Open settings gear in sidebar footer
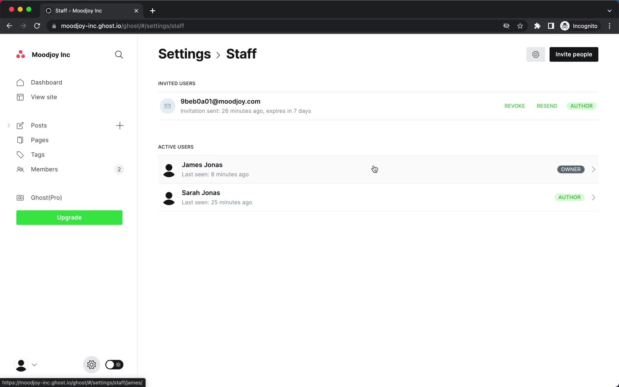 92,365
